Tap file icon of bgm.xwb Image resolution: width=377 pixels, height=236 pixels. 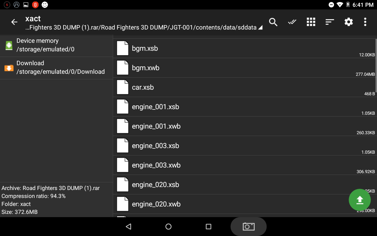pos(123,68)
